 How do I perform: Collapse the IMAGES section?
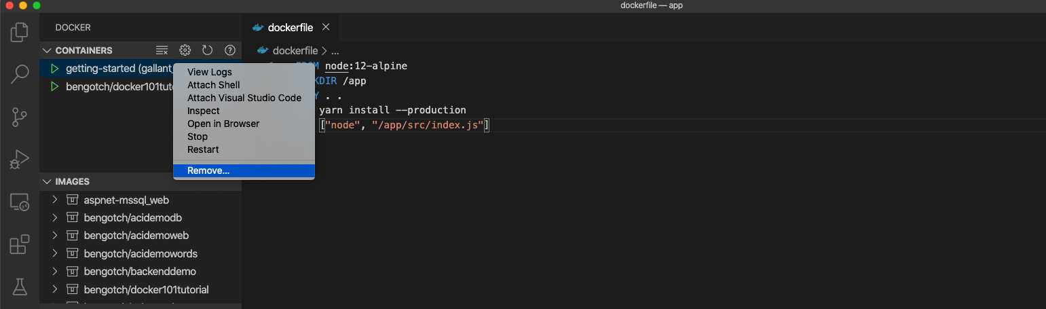click(47, 181)
